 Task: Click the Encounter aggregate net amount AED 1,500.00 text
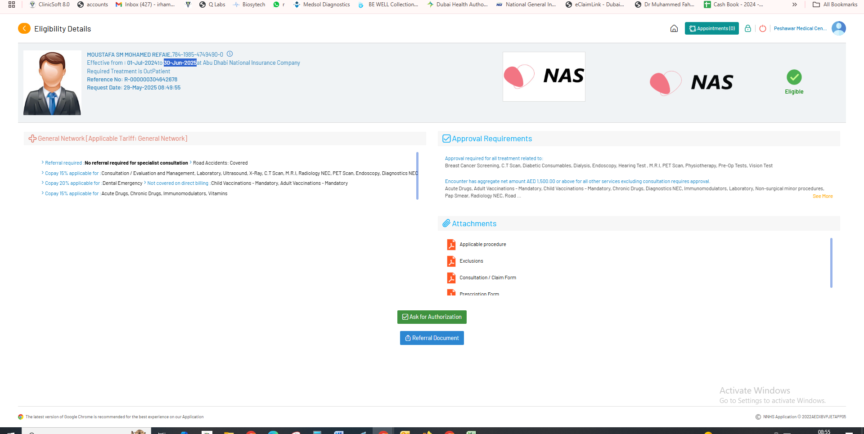(577, 182)
